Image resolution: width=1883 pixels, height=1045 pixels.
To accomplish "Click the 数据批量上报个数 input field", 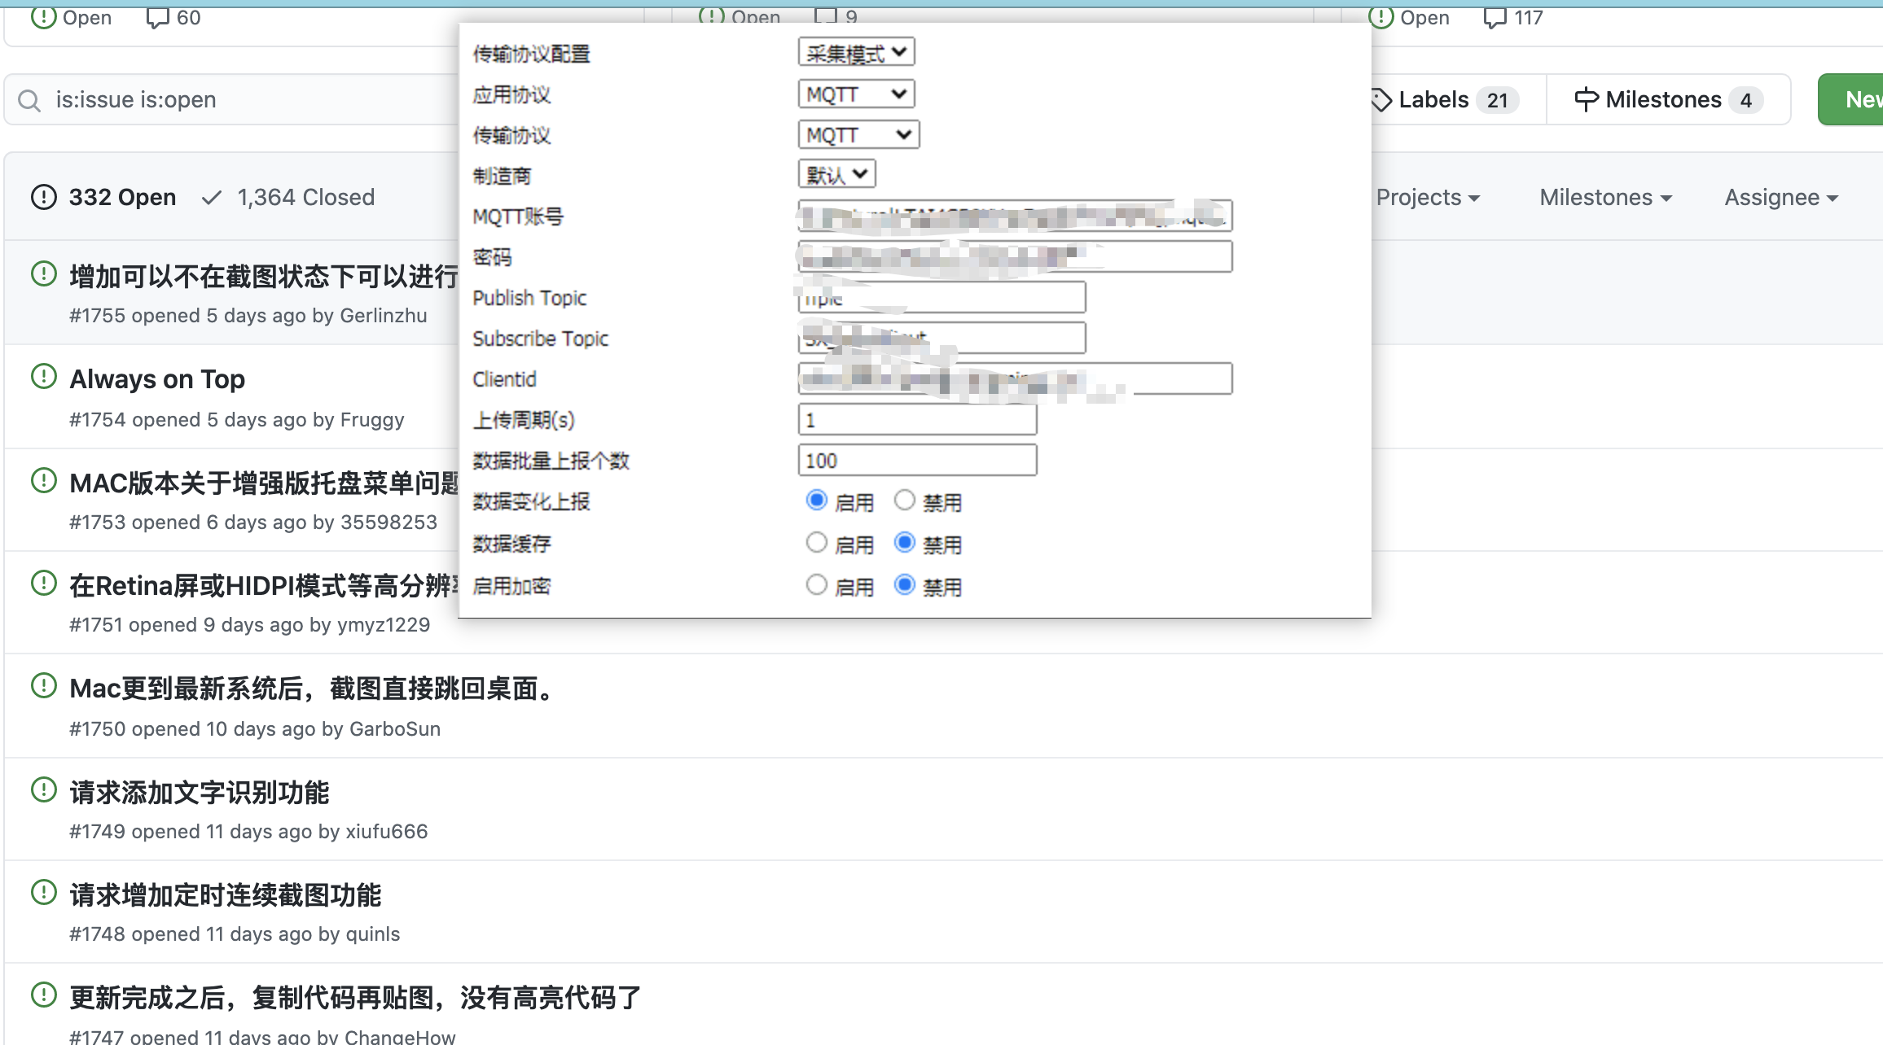I will point(918,461).
